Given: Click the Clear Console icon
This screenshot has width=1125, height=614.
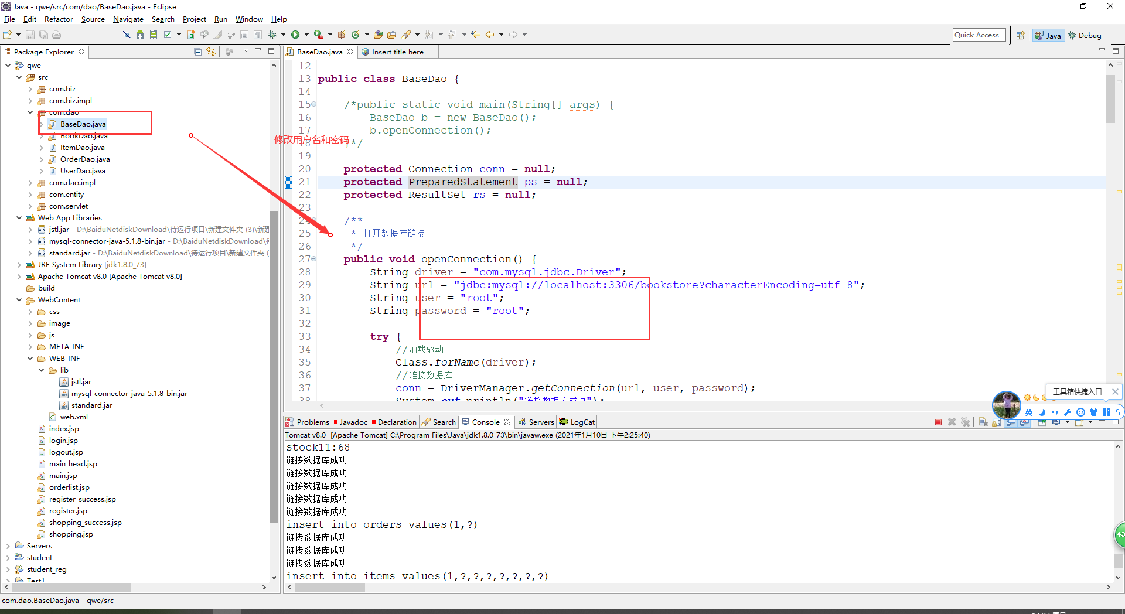Looking at the screenshot, I should (983, 422).
